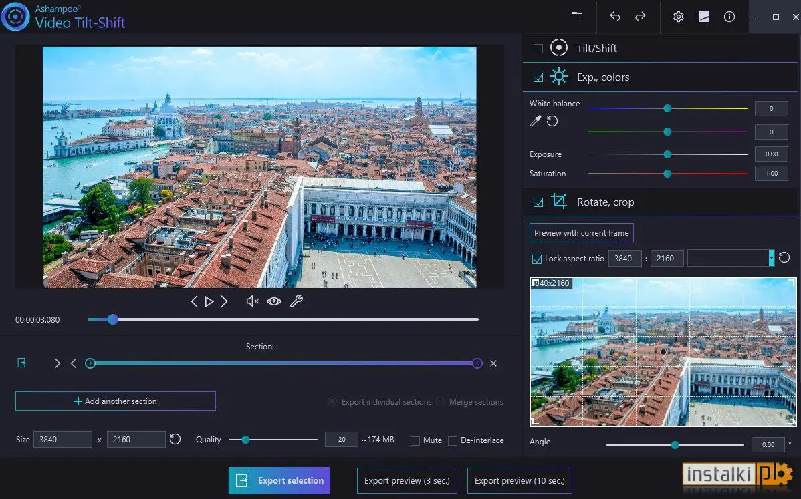Redo the last undone action
Screen dimensions: 801x499
640,17
